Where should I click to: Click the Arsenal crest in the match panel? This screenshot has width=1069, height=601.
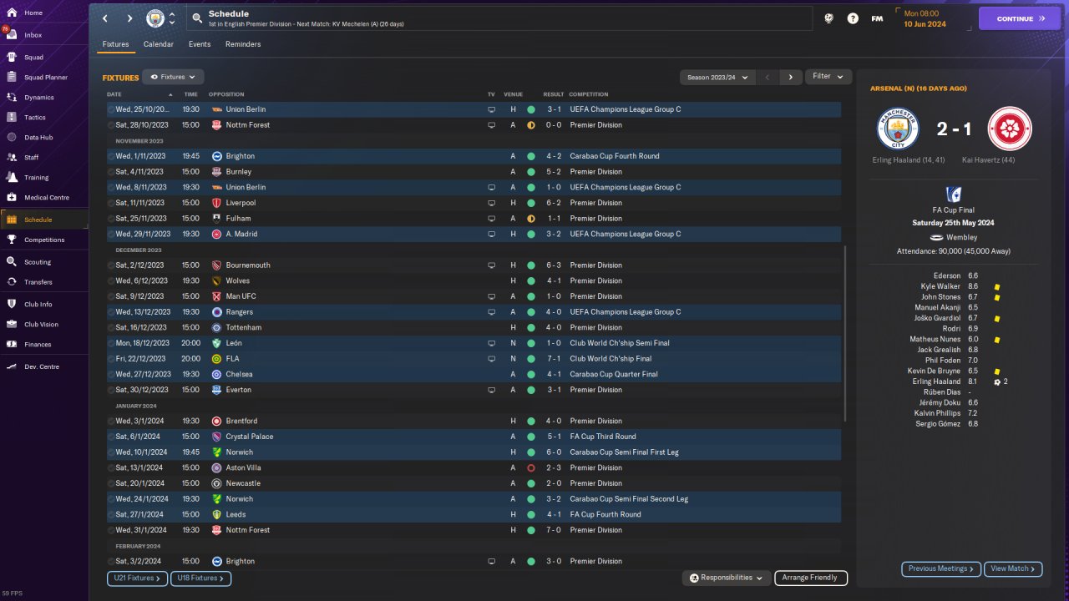coord(1010,129)
